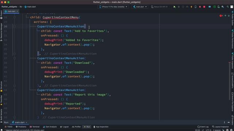This screenshot has width=234, height=131.
Task: Close the main.dart Run panel tab
Action: pyautogui.click(x=26, y=122)
